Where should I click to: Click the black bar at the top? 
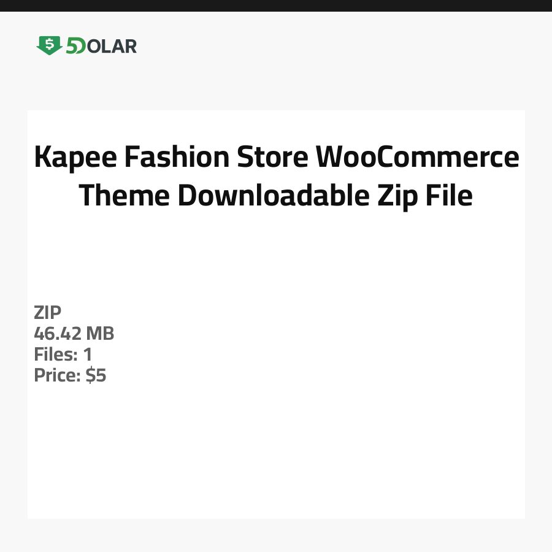point(276,6)
